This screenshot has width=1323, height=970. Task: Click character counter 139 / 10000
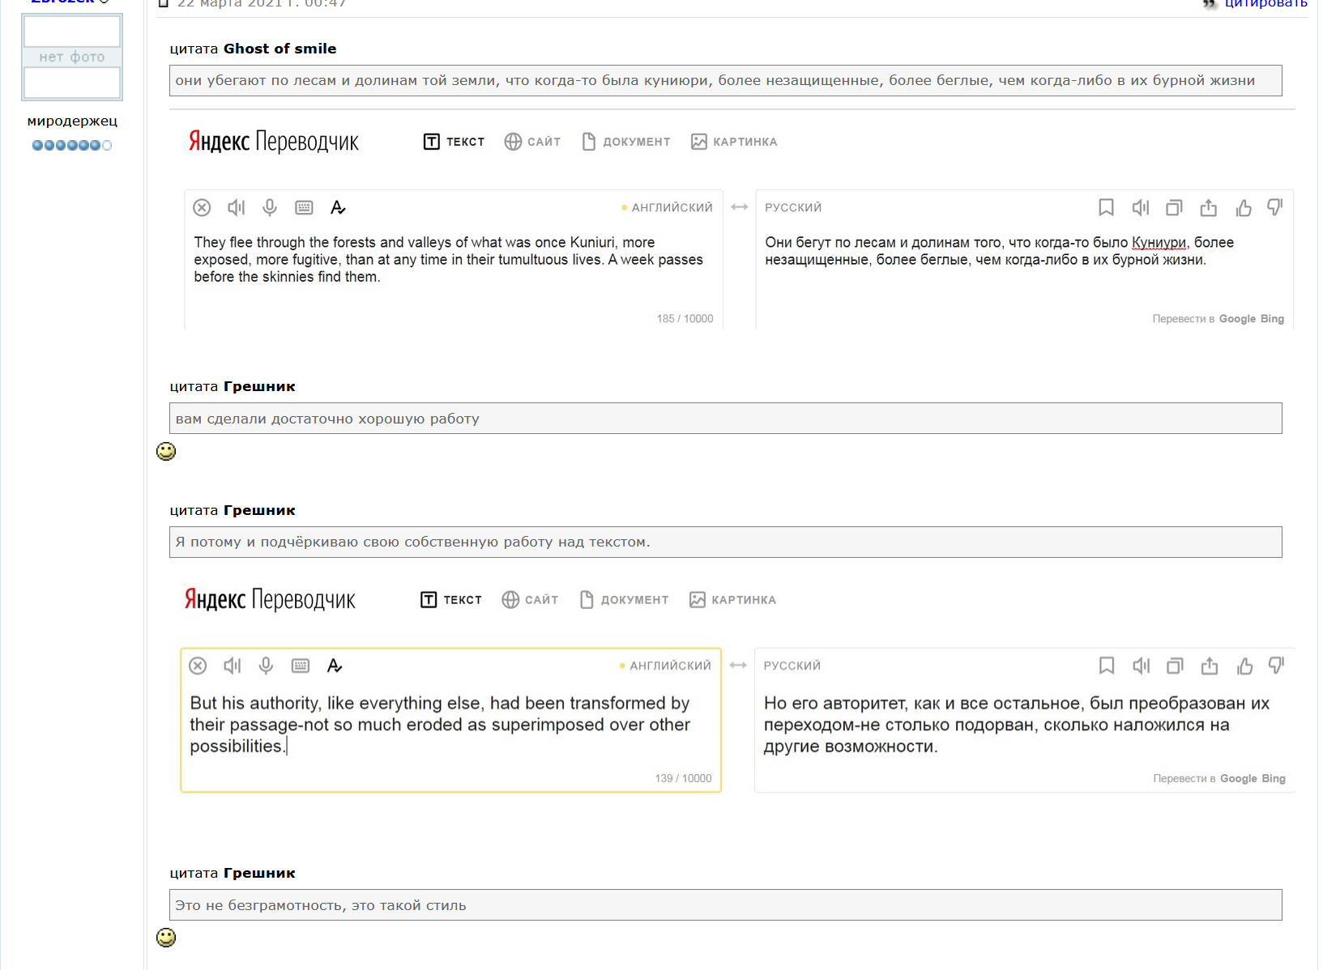[683, 778]
